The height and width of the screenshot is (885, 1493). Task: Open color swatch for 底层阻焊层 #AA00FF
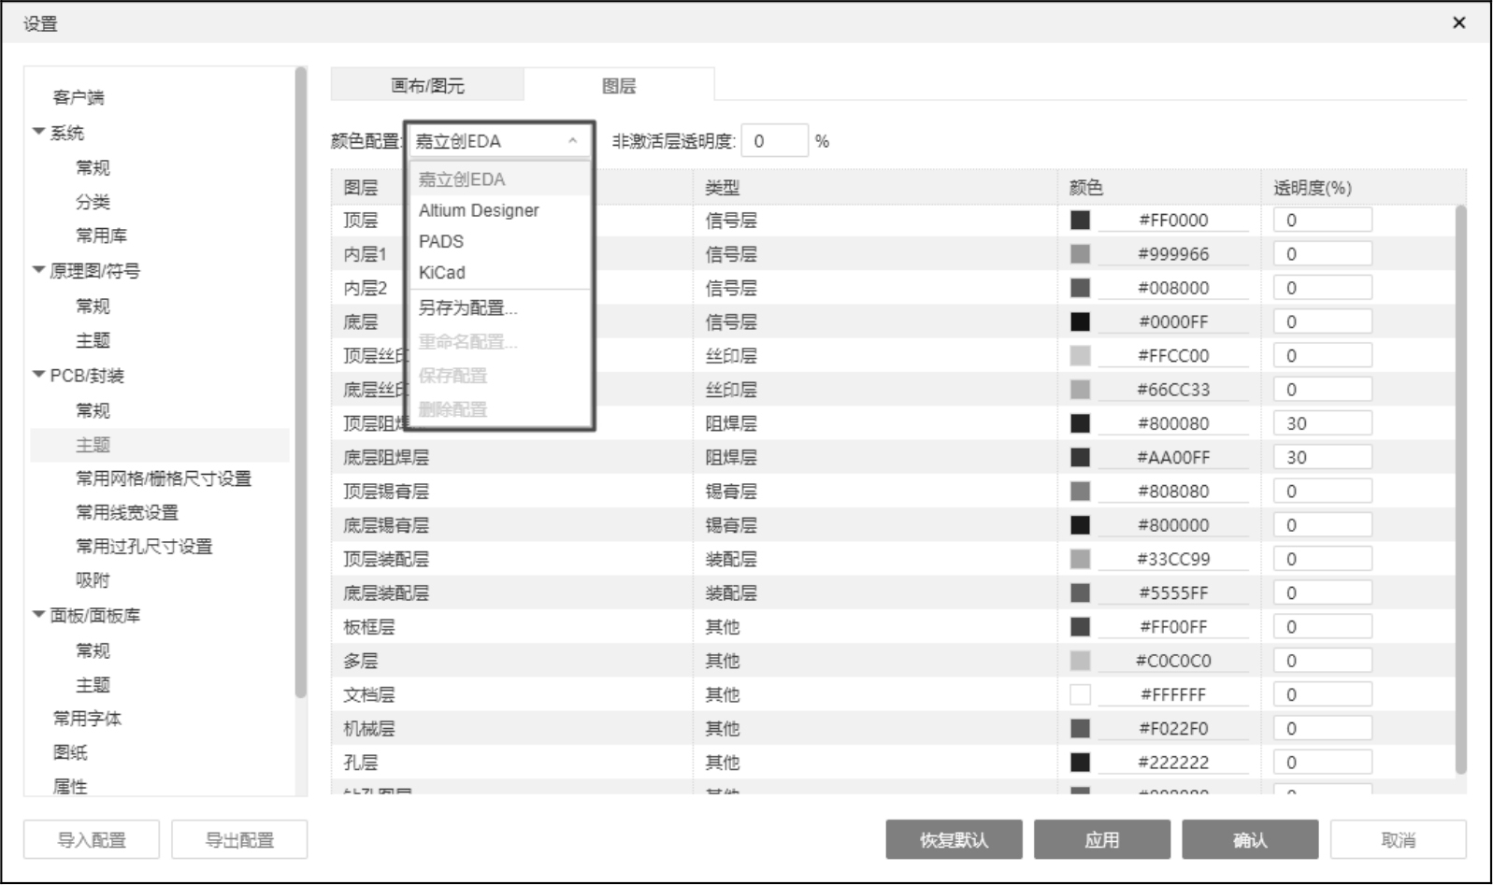[1080, 457]
